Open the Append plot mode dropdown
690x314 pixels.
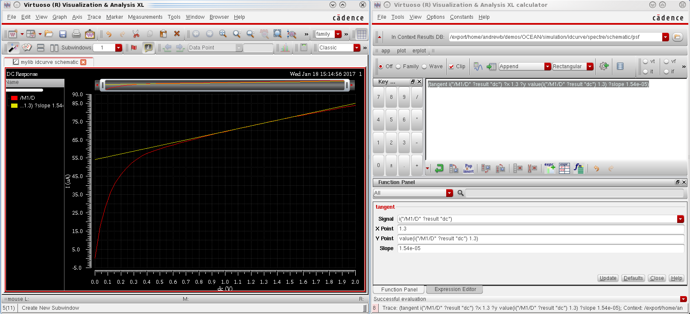point(547,66)
